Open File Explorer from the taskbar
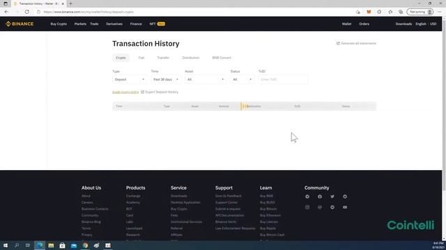 (51, 245)
